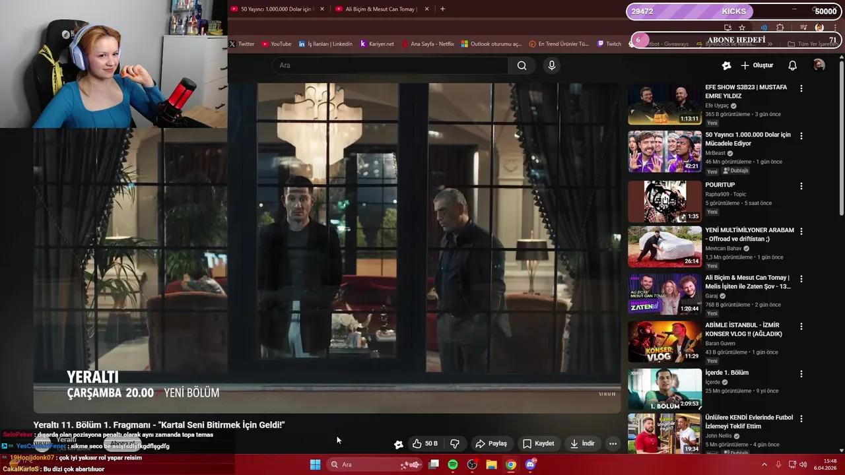
Task: Open the Ali Biçim & Mesut Can Tomay tab
Action: (380, 10)
